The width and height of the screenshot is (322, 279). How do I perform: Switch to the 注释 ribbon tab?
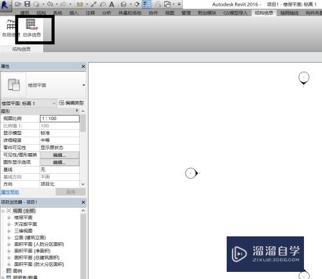(90, 13)
